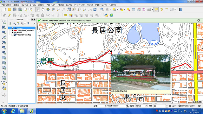The height and width of the screenshot is (114, 203).
Task: Open the Python console
Action: (x=106, y=15)
